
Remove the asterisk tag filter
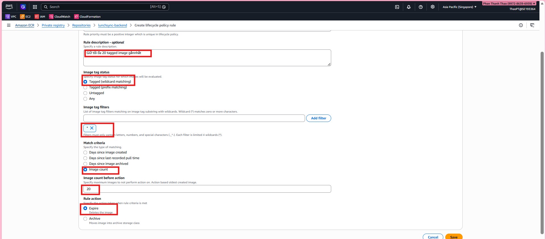(92, 128)
